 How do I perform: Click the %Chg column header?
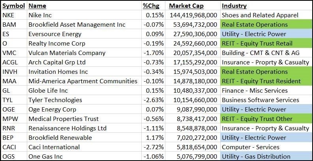tap(151, 6)
